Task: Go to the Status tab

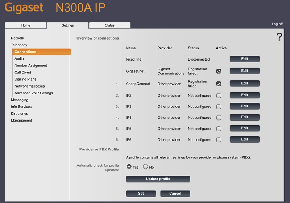Action: tap(110, 25)
